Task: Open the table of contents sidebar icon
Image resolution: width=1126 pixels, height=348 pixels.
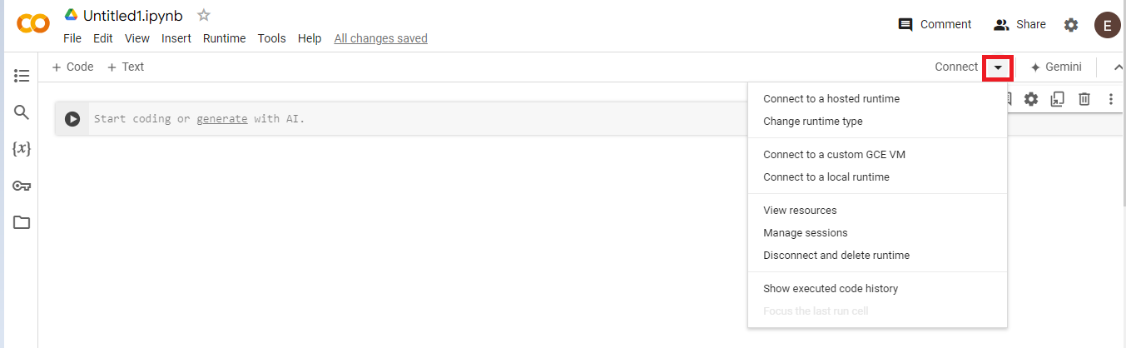Action: click(22, 76)
